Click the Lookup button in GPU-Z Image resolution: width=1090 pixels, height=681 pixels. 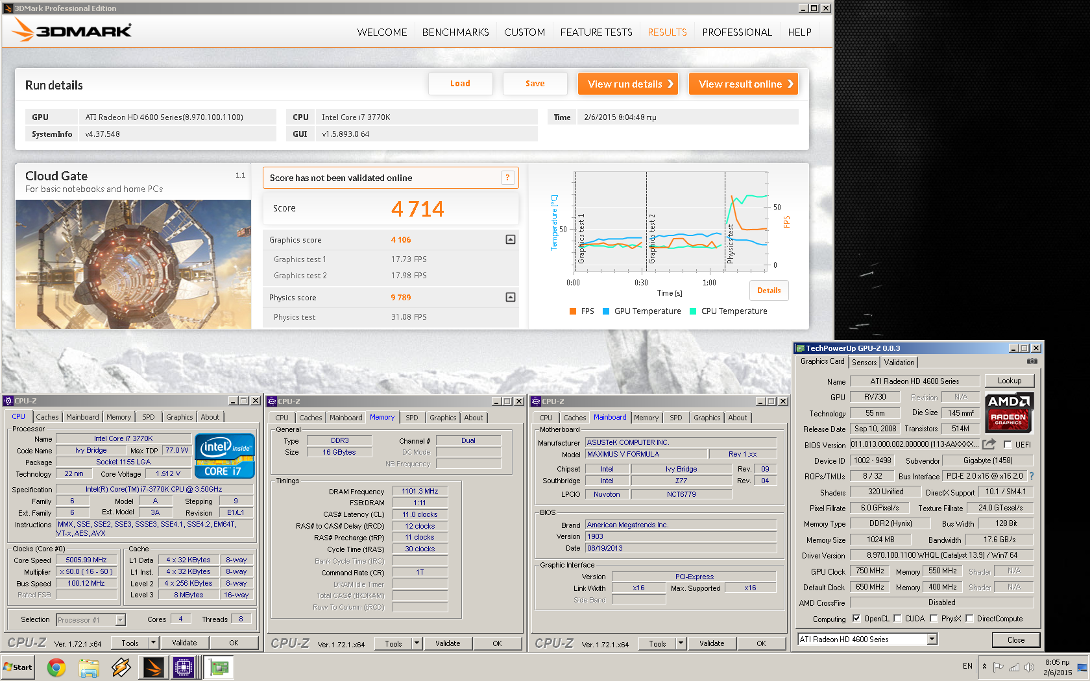1010,381
